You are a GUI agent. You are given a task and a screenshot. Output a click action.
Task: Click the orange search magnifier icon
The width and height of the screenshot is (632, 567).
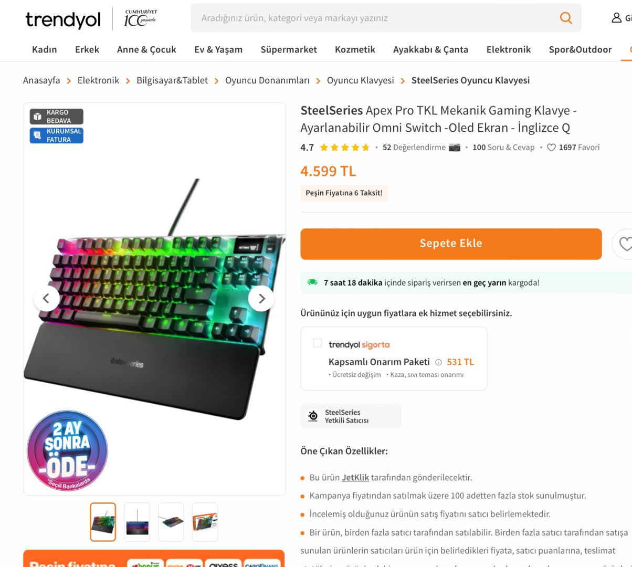coord(566,18)
